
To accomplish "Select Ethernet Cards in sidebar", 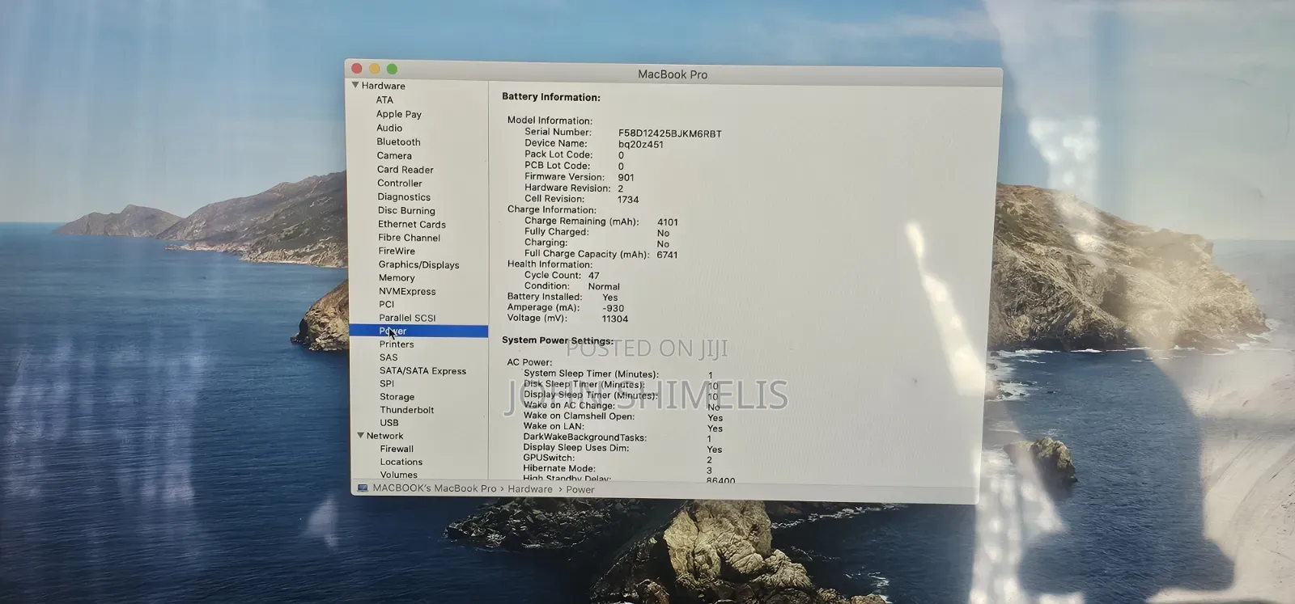I will 412,225.
